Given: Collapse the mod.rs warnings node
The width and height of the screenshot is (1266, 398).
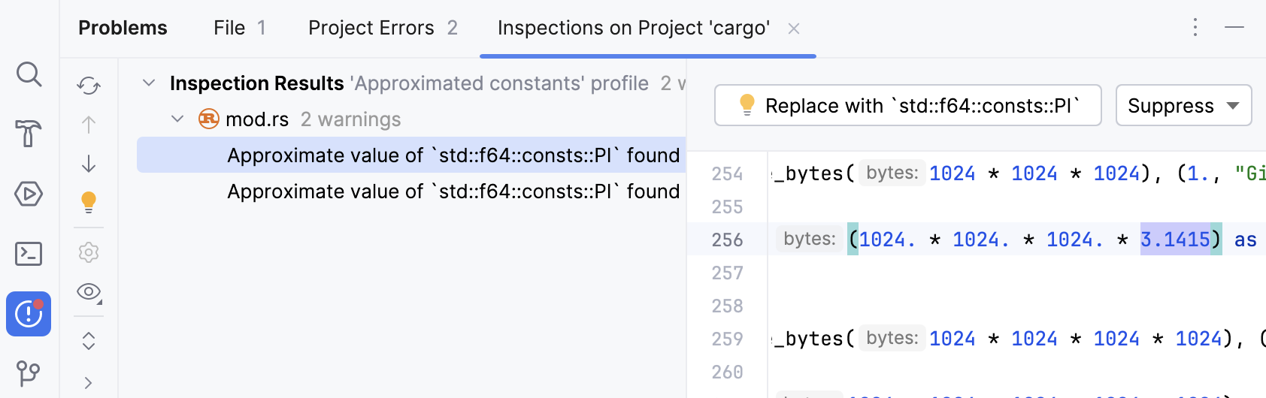Looking at the screenshot, I should (x=178, y=119).
